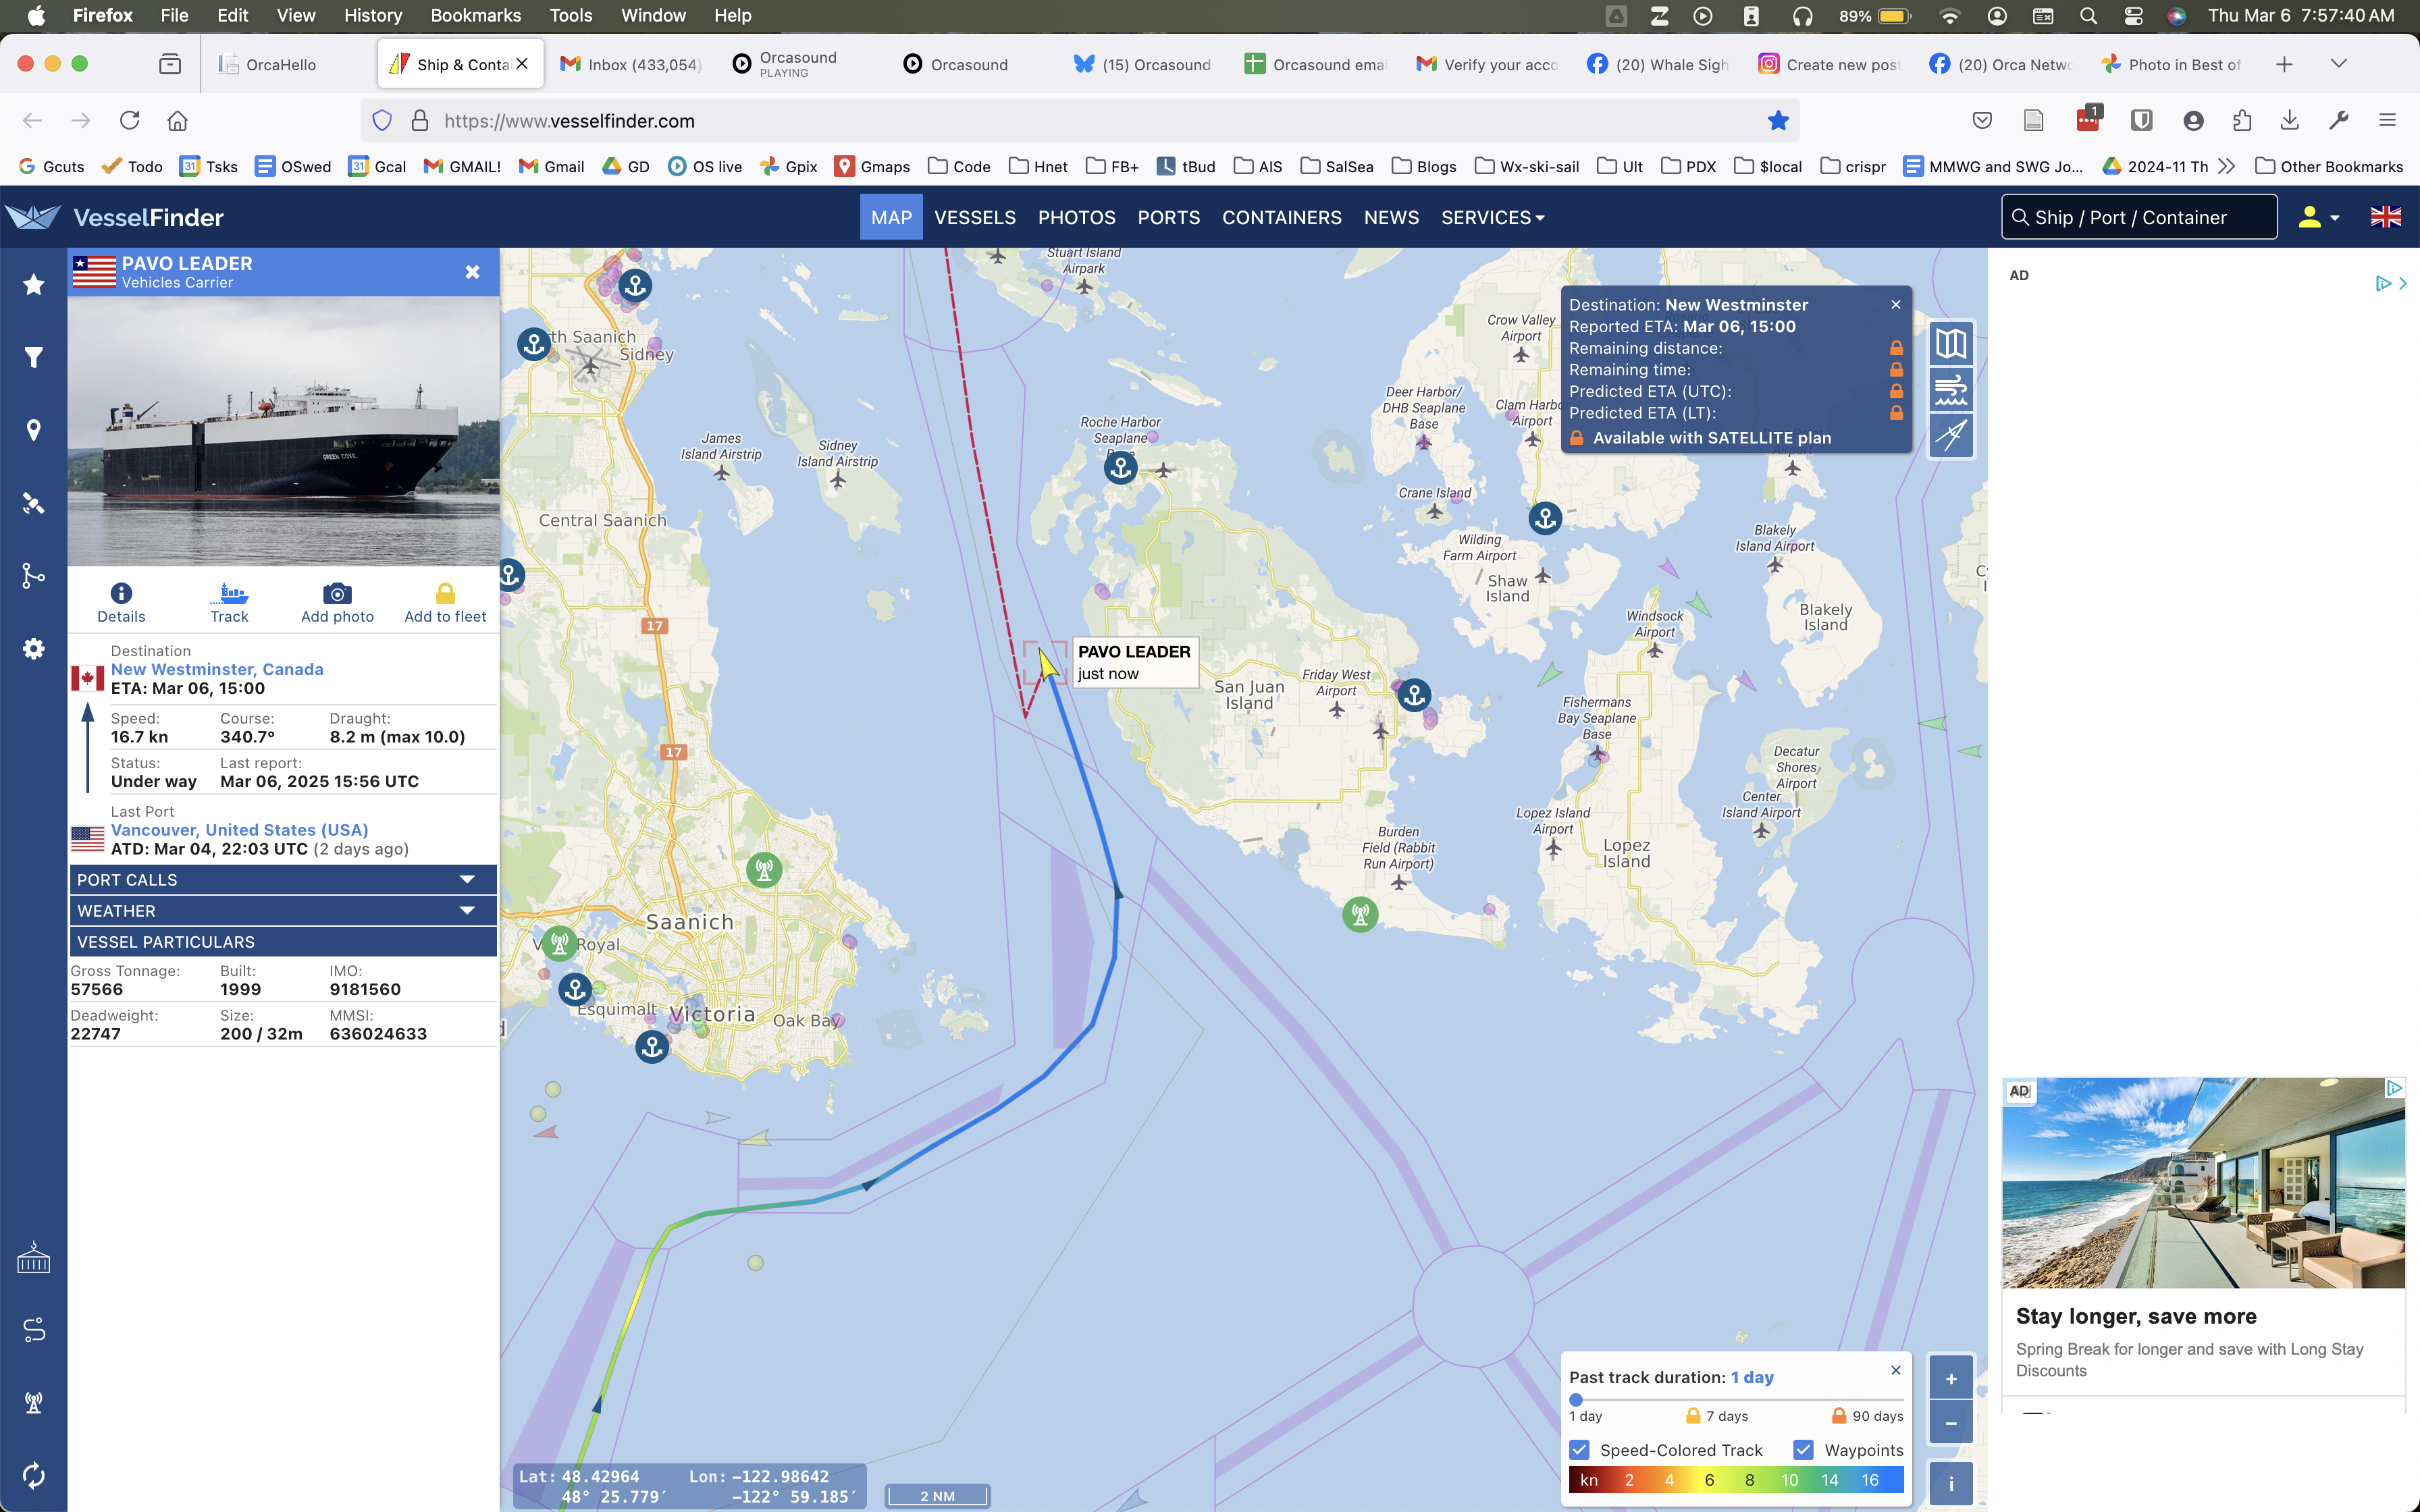Open the SERVICES dropdown menu
Screen dimensions: 2420x1512
click(1492, 217)
